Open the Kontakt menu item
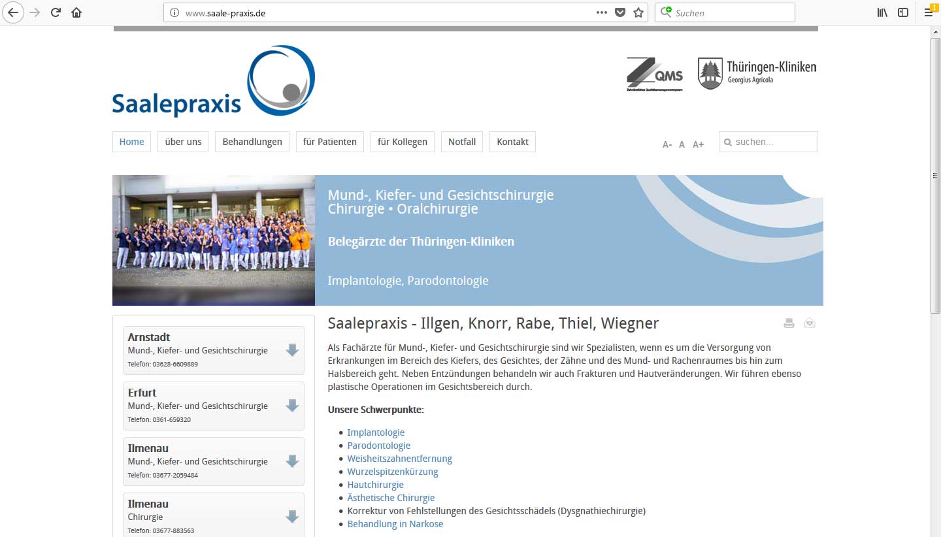Image resolution: width=941 pixels, height=537 pixels. 512,142
